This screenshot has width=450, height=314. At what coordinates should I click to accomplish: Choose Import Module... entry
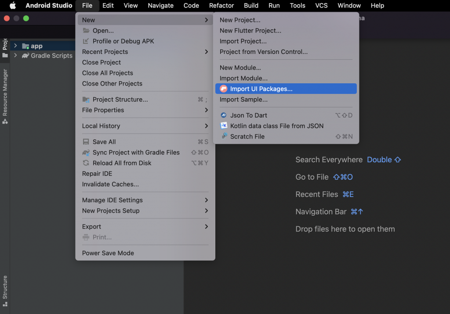[286, 78]
